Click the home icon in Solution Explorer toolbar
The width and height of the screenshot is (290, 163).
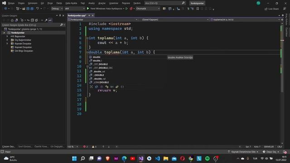pos(12,20)
